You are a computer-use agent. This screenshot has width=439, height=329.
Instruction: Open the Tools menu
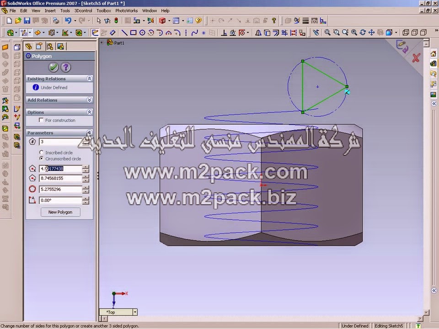tap(65, 11)
